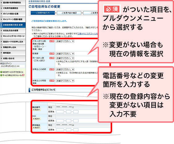Open the 世帯主との同居有無 dropdown

point(65,81)
